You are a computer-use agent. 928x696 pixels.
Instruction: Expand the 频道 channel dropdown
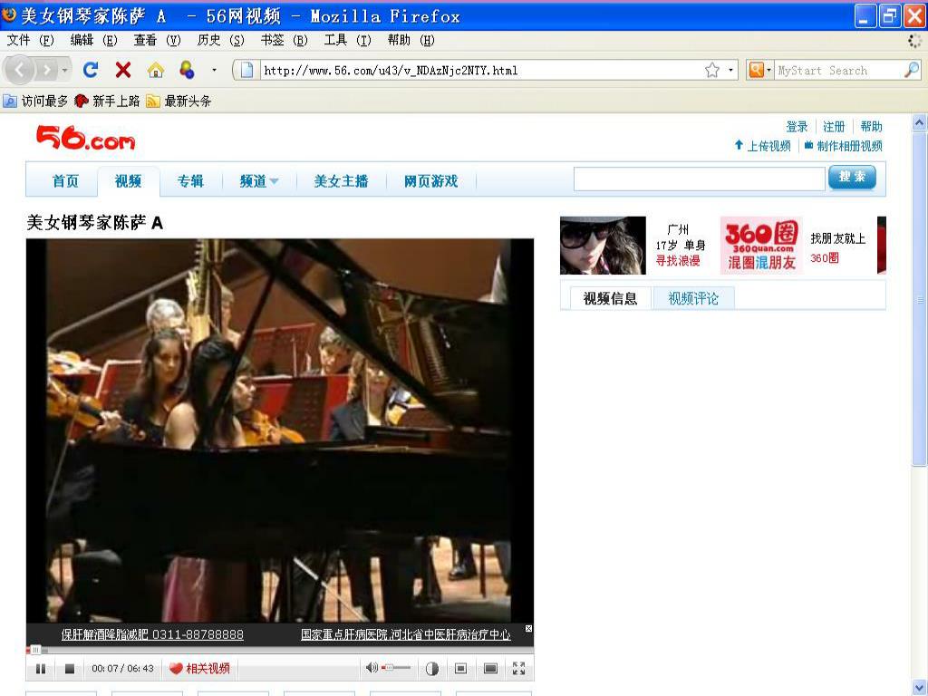coord(258,181)
